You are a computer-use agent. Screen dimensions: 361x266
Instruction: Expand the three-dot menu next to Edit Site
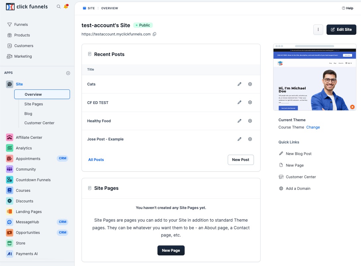coord(318,29)
